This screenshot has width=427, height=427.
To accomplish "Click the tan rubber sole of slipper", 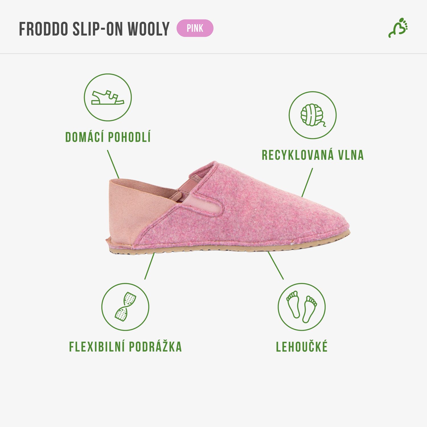I will 228,249.
